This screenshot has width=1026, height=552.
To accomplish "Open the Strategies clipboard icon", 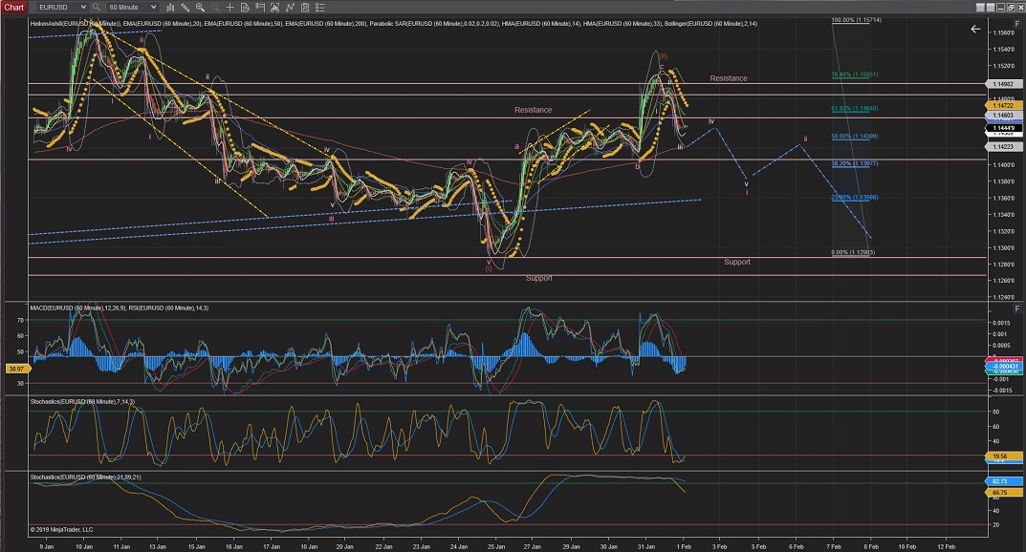I will tap(303, 6).
